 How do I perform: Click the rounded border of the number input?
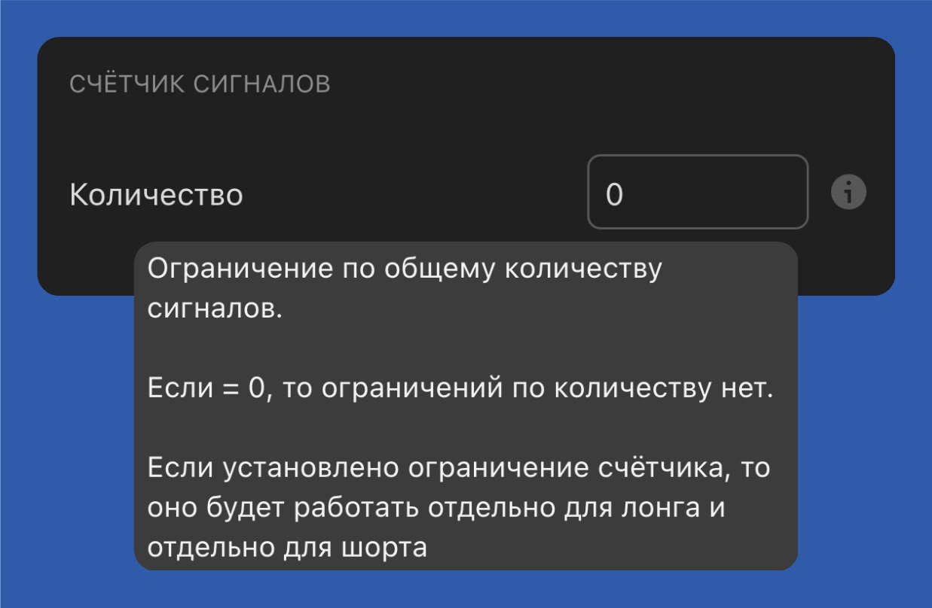(x=697, y=157)
